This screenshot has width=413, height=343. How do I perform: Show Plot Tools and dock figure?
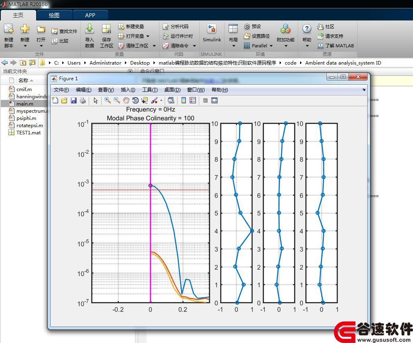click(215, 100)
